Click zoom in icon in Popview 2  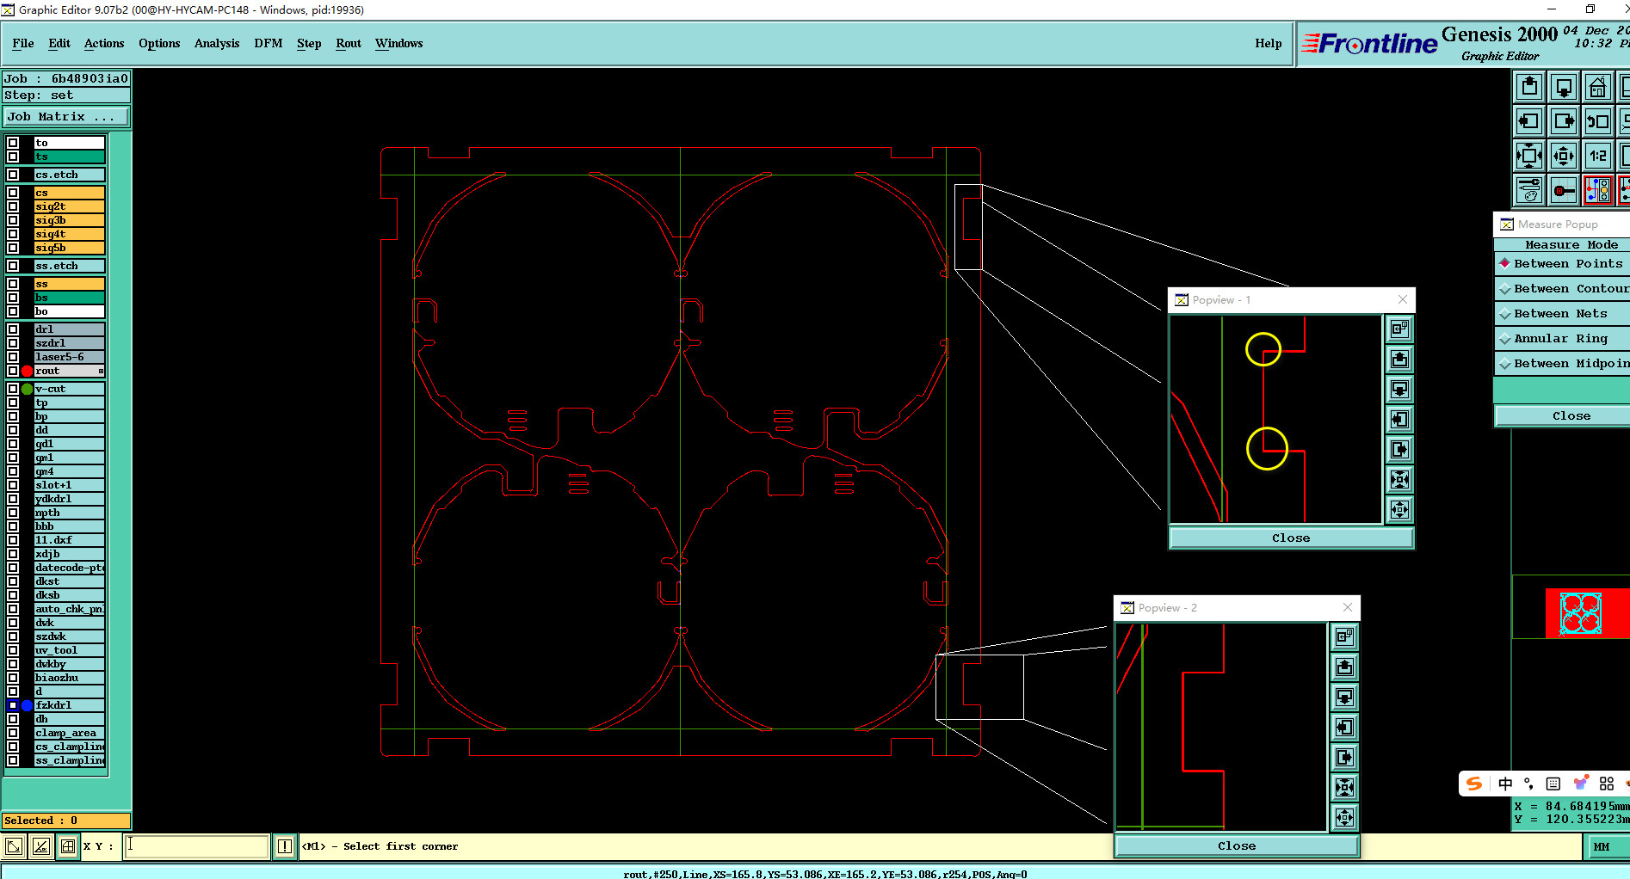click(x=1345, y=787)
